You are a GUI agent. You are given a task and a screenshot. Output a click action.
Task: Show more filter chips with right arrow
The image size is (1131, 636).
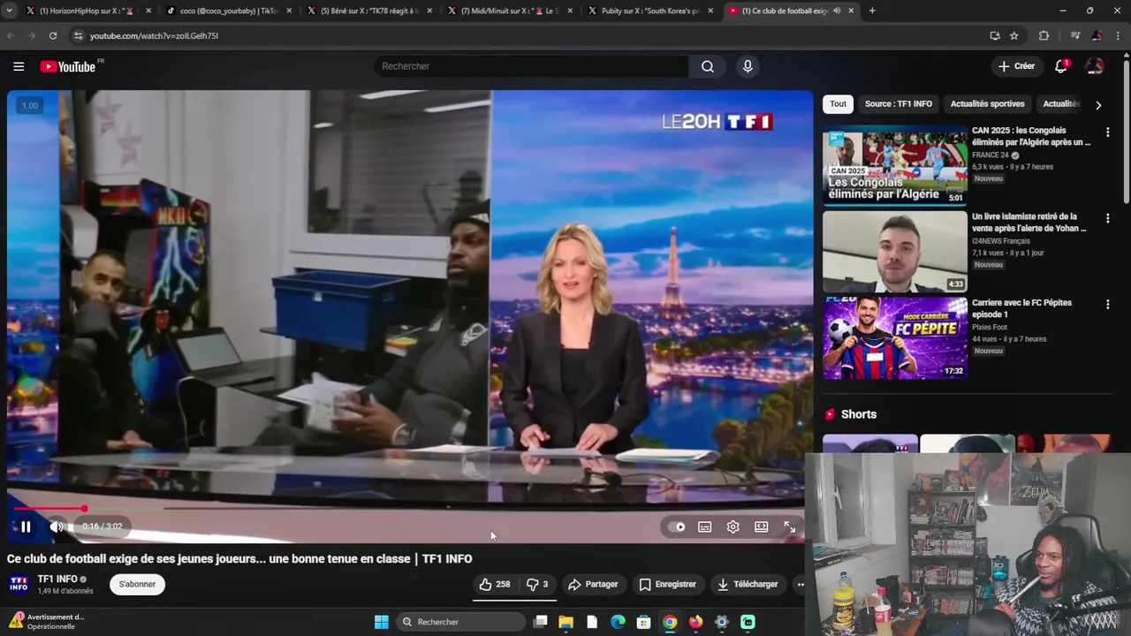[1097, 104]
